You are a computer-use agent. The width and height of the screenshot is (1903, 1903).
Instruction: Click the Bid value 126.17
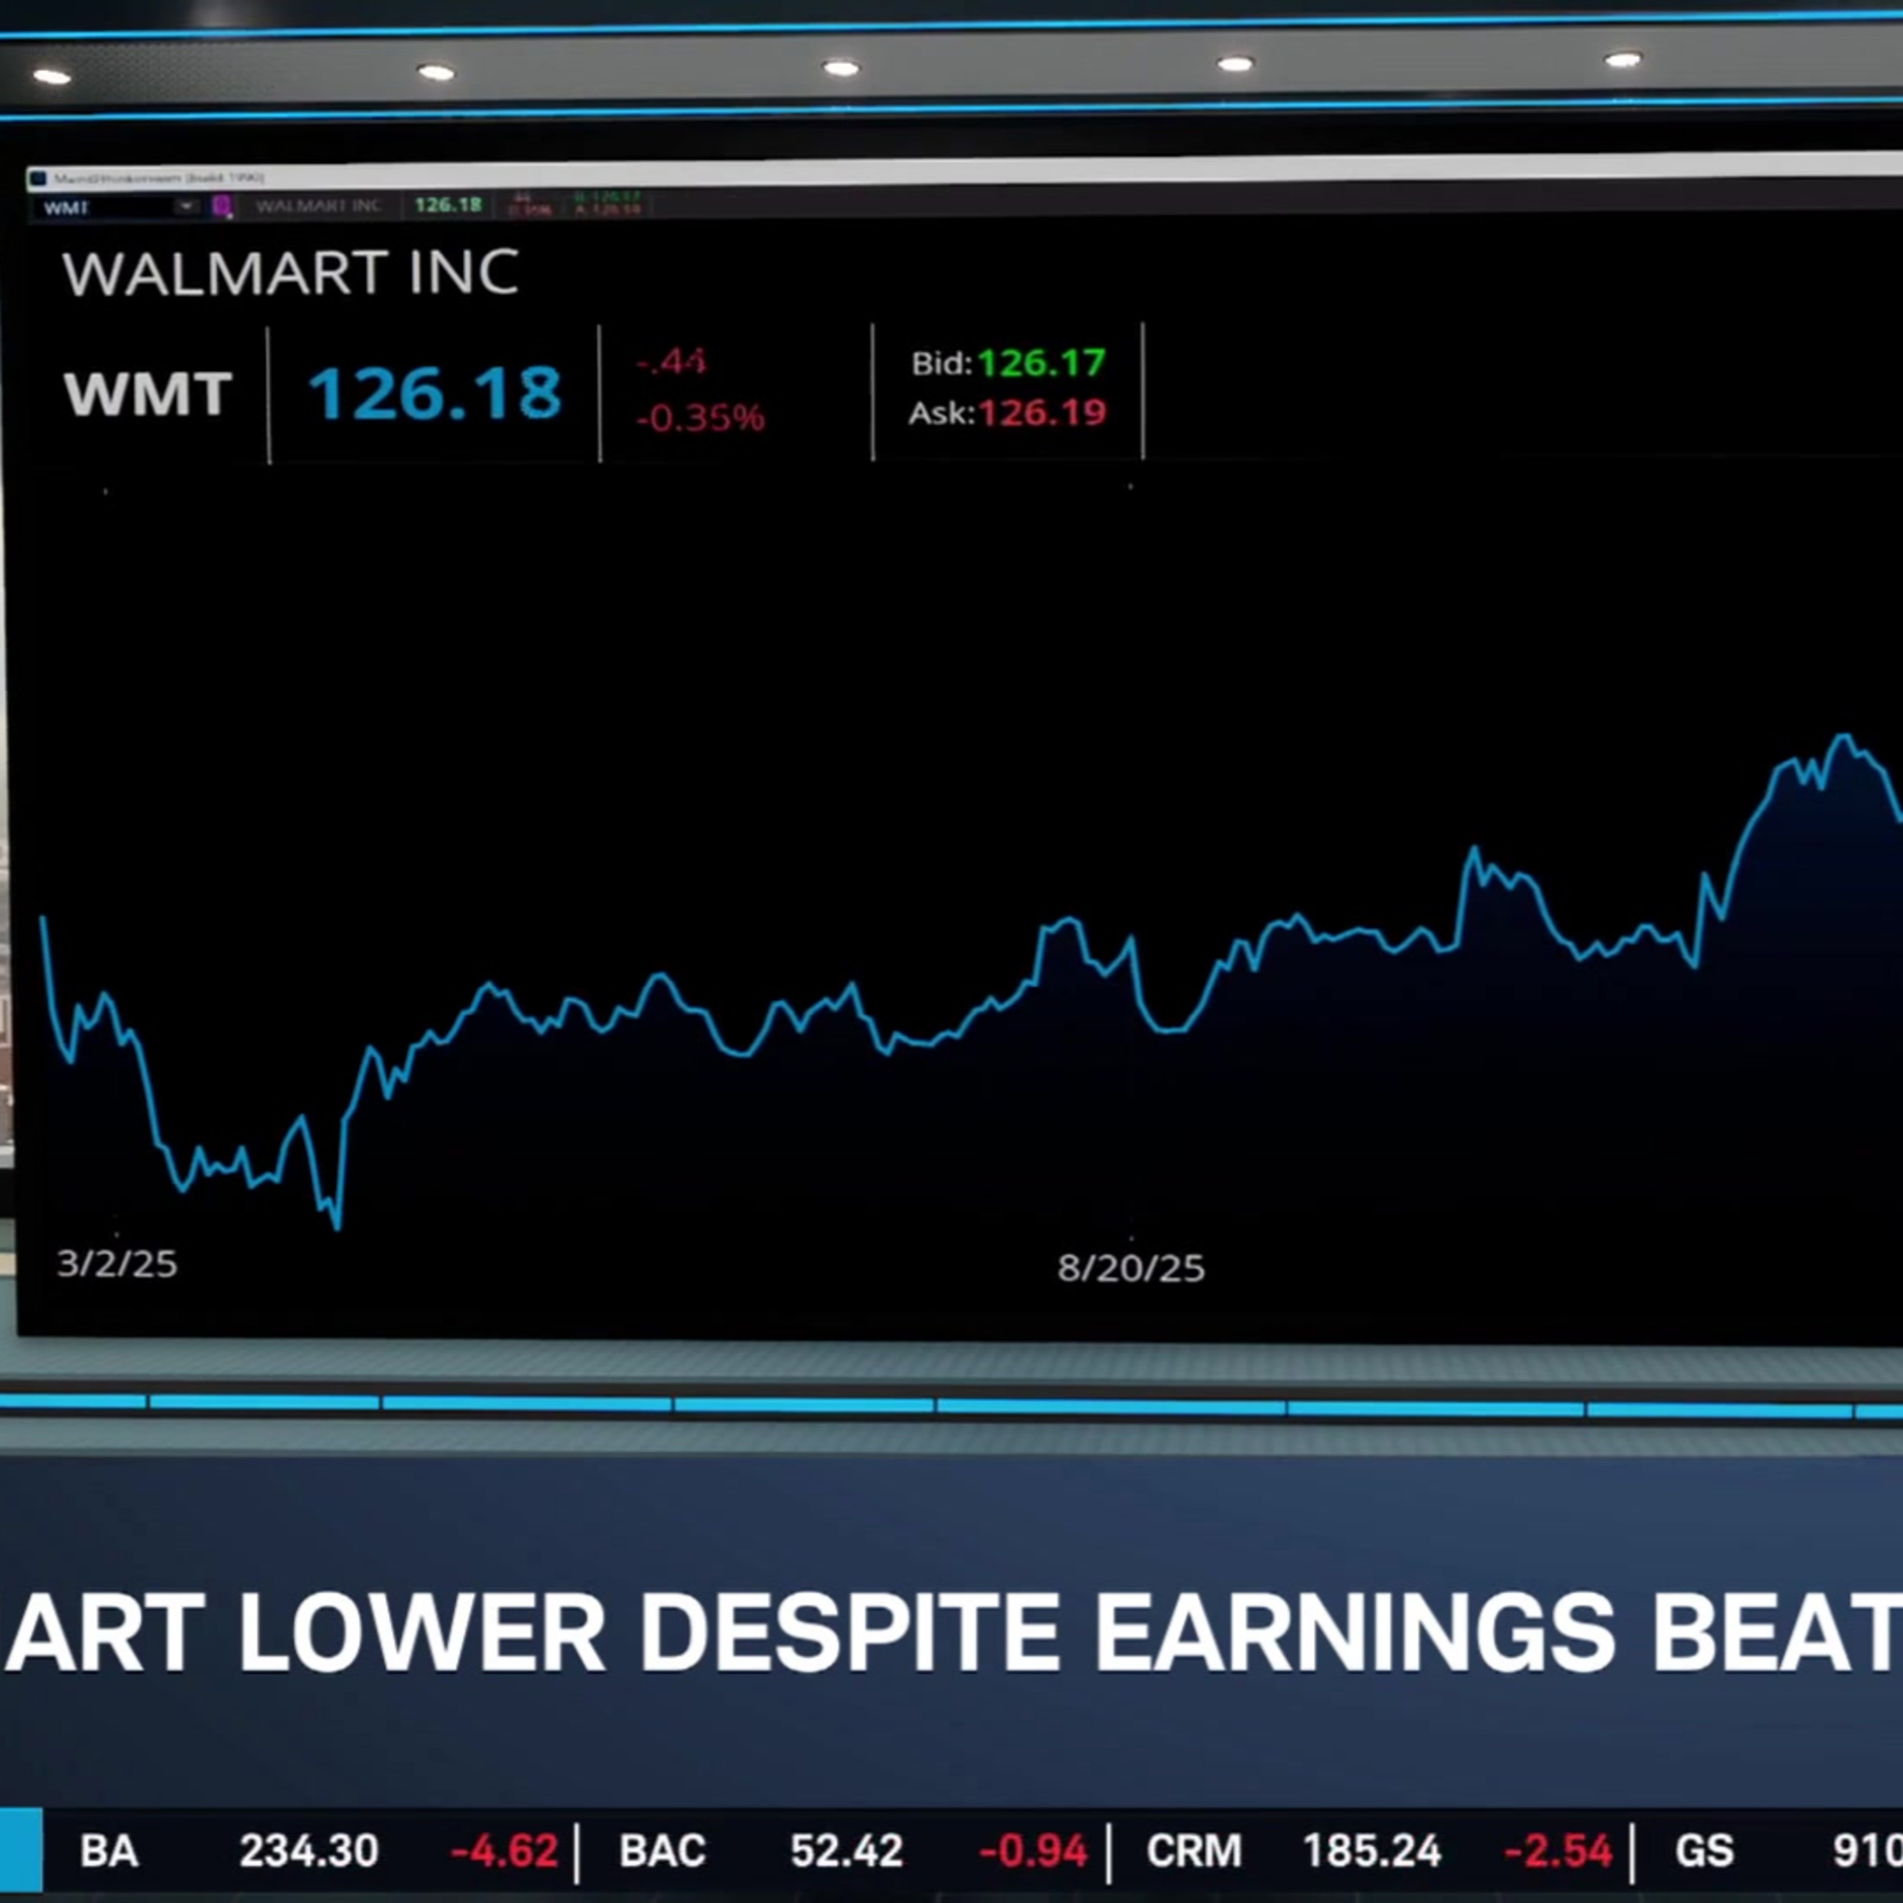point(1041,363)
